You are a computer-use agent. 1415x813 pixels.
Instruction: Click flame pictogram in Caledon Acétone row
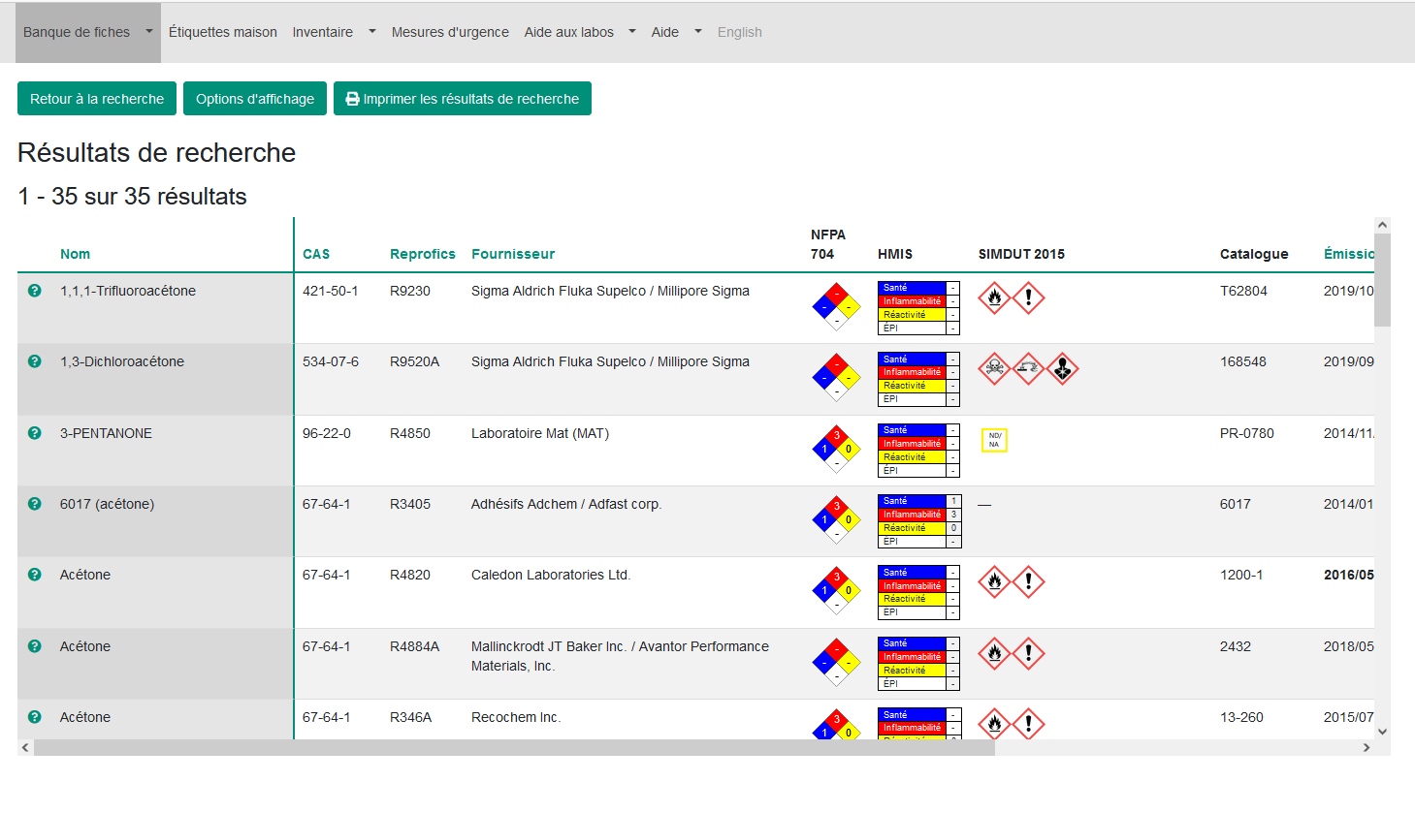tap(994, 581)
